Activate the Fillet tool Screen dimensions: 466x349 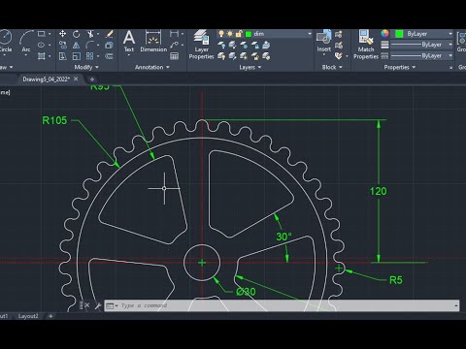(x=90, y=46)
